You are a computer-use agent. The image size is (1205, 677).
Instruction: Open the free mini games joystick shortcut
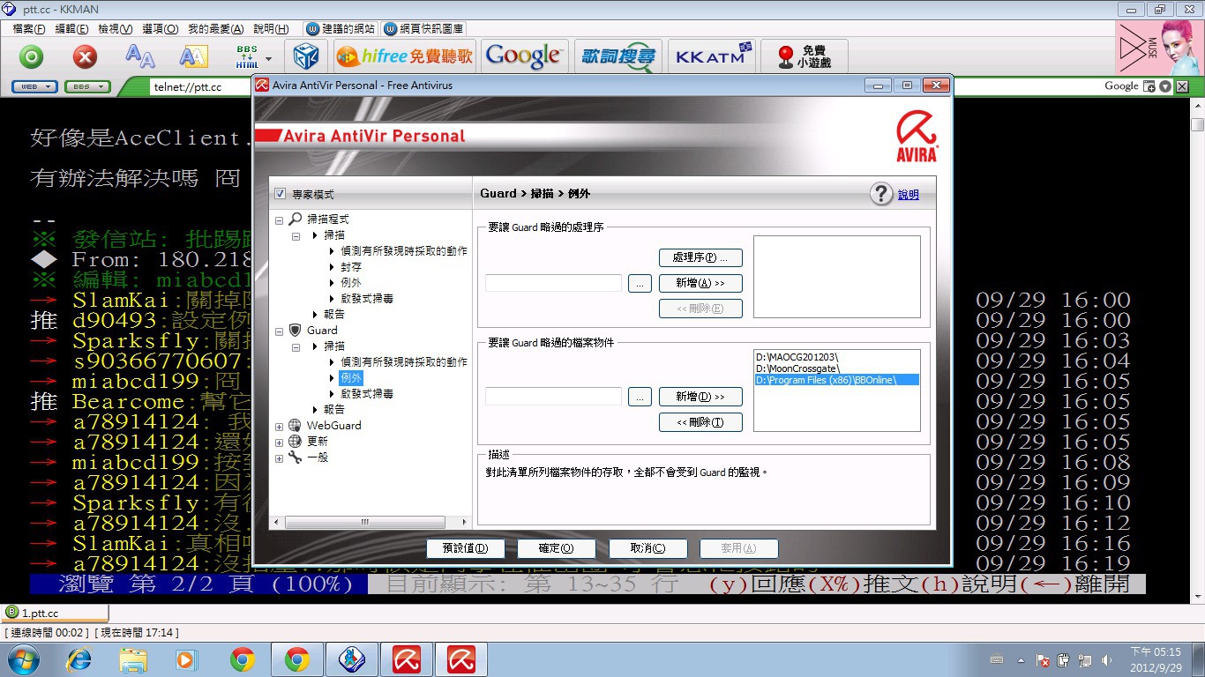[803, 57]
